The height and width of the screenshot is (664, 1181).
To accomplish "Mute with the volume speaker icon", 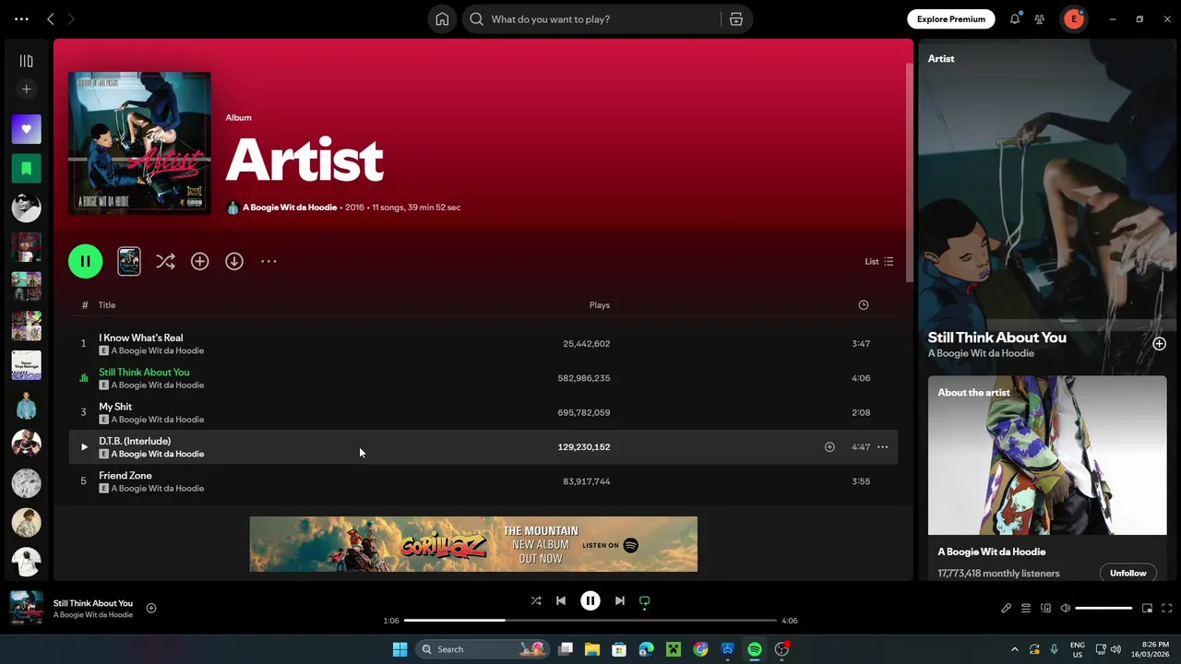I will (x=1065, y=609).
